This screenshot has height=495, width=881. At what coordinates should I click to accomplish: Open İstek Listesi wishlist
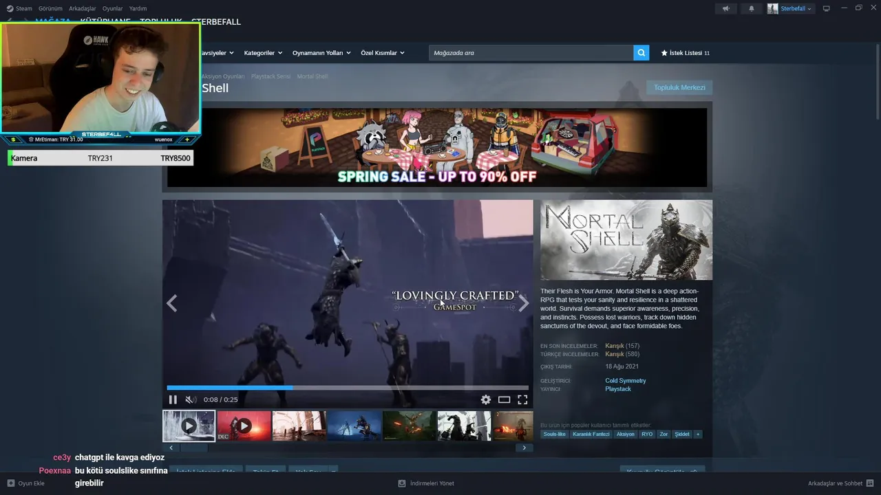coord(685,53)
